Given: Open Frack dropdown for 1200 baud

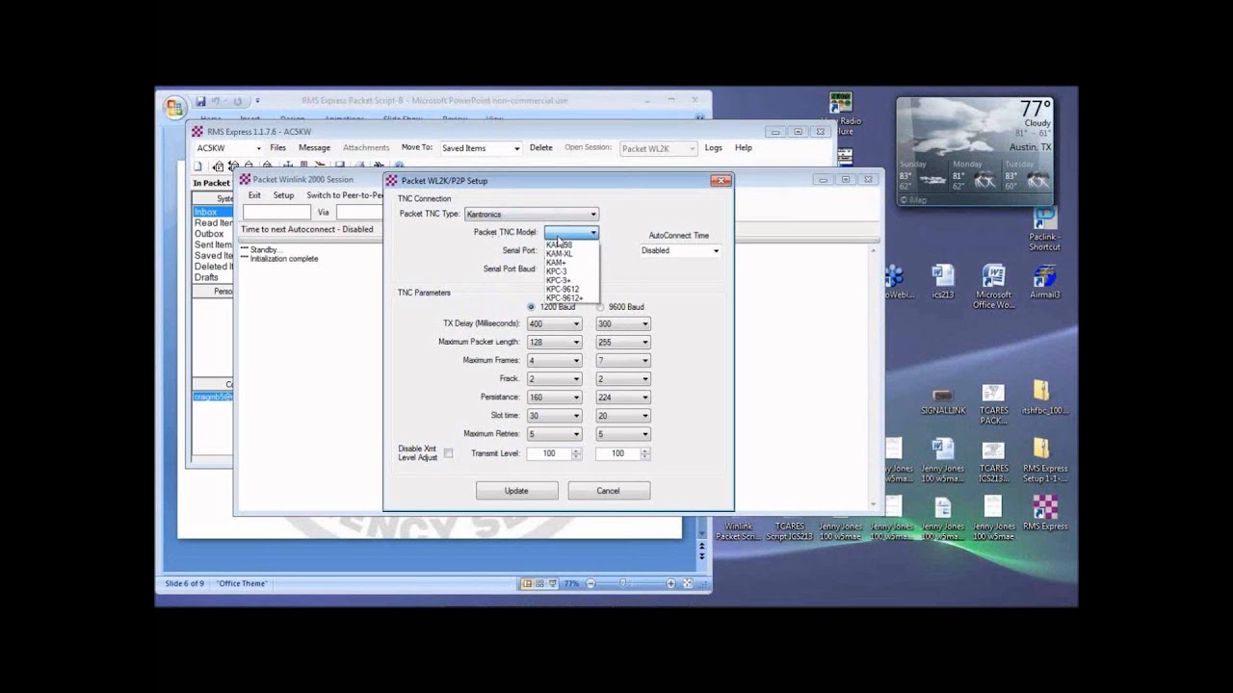Looking at the screenshot, I should click(554, 379).
